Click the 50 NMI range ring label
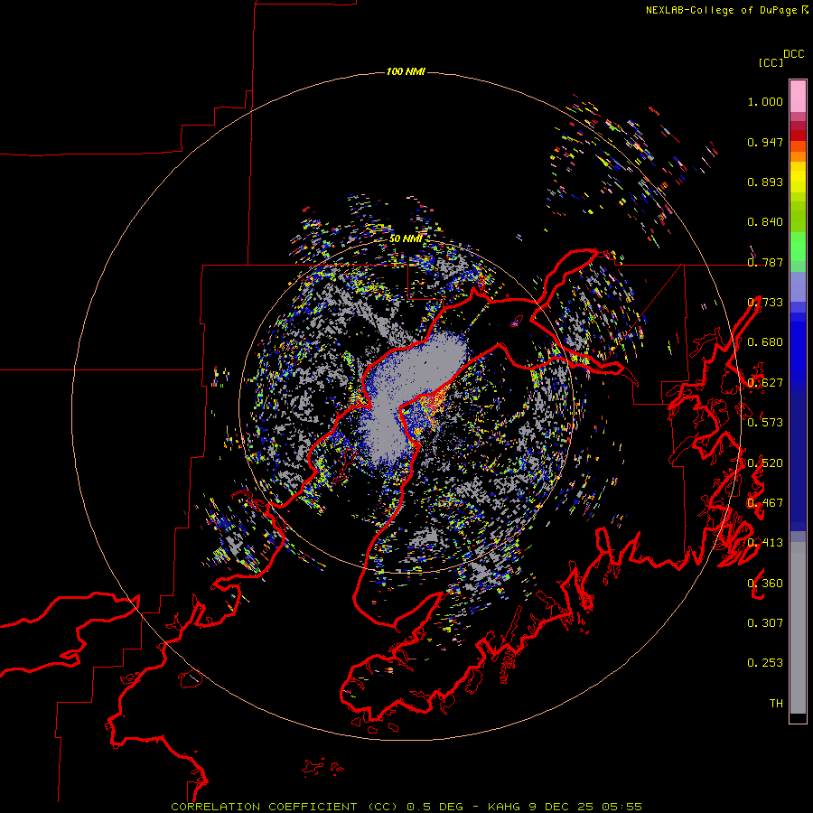 406,238
